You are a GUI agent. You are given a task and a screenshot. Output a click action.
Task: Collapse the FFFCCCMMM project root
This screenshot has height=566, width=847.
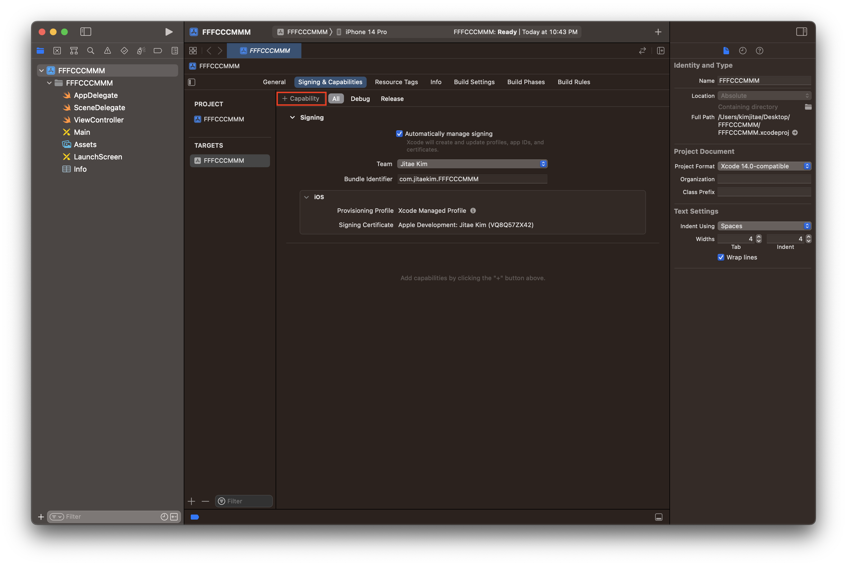(x=41, y=71)
